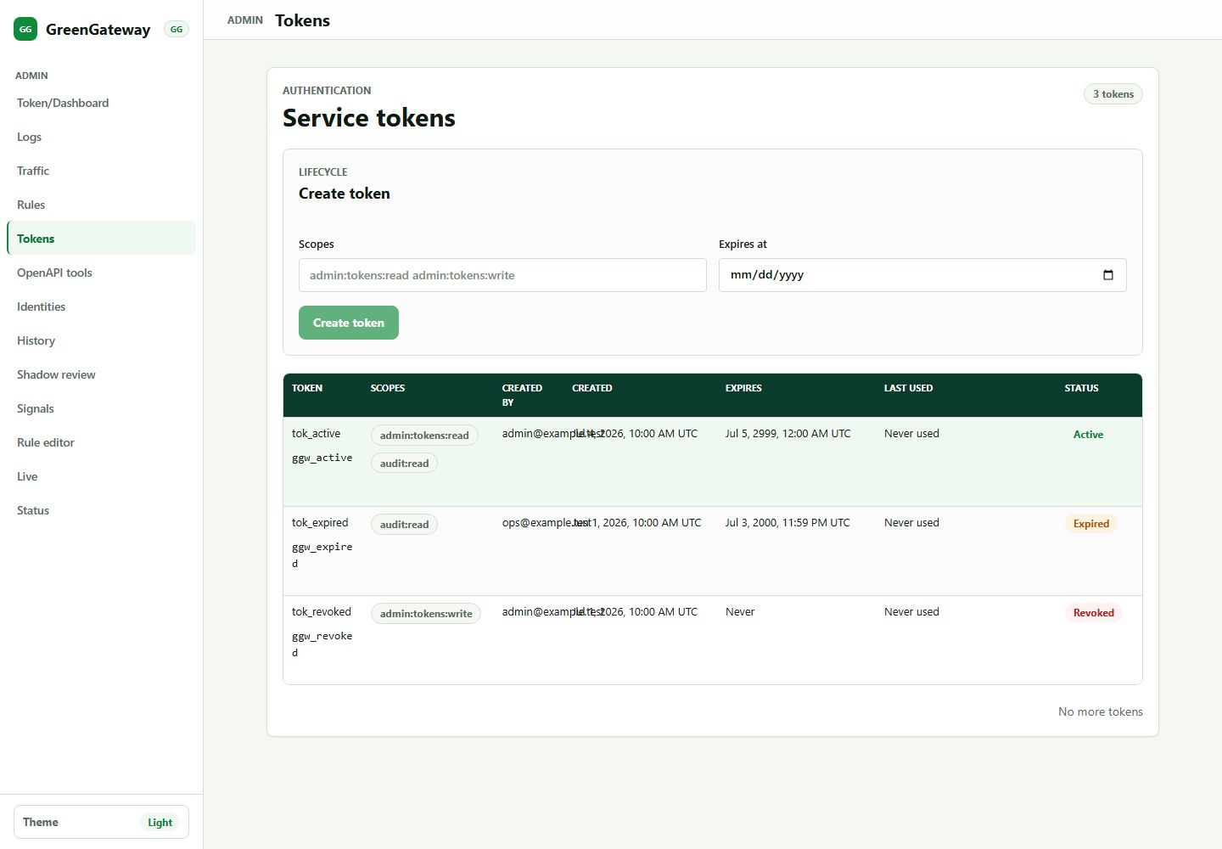Click the audit:read chip in tok_active row

click(404, 464)
